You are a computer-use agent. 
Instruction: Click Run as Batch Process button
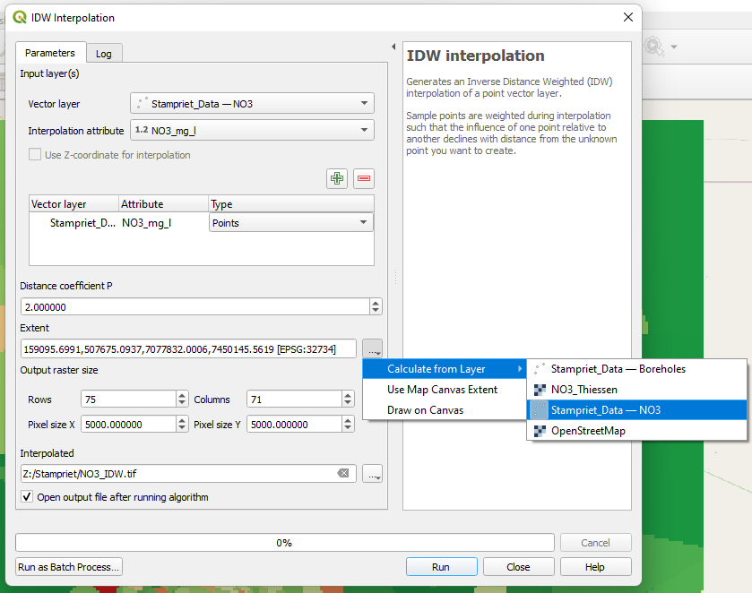(69, 567)
